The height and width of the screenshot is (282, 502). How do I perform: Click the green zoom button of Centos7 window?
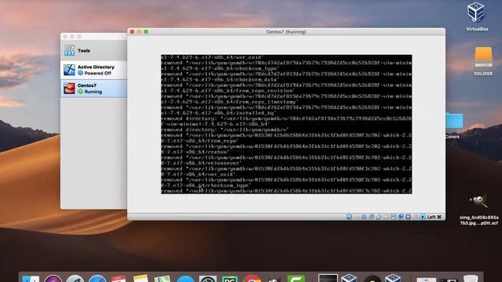146,31
